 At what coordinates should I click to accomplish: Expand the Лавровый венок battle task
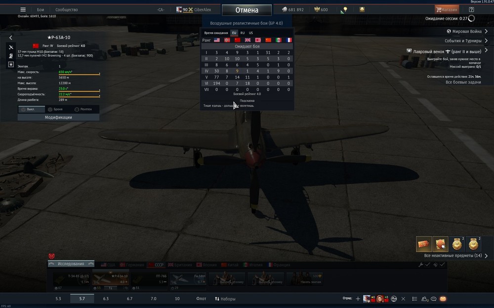click(x=486, y=50)
